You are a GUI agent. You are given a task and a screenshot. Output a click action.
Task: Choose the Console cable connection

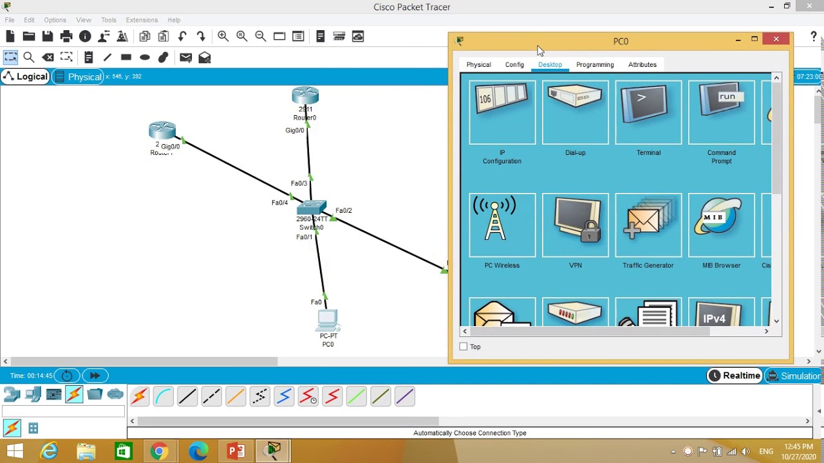tap(164, 396)
